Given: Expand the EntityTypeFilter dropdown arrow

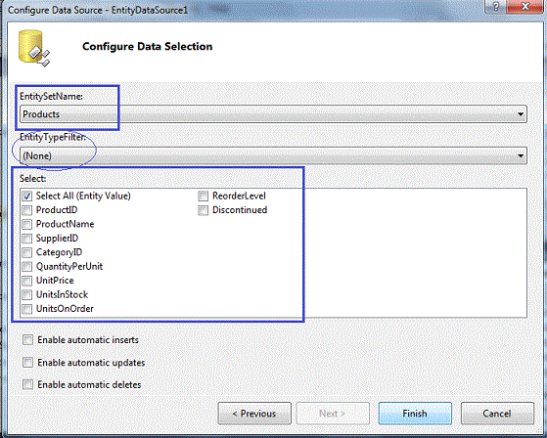Looking at the screenshot, I should (x=521, y=155).
